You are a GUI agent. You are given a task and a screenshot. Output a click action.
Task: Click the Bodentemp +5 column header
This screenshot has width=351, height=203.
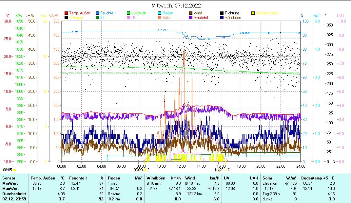pyautogui.click(x=318, y=178)
